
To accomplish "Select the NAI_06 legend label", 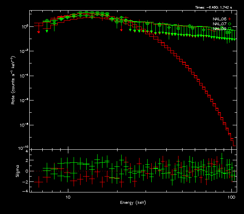I will 219,19.
